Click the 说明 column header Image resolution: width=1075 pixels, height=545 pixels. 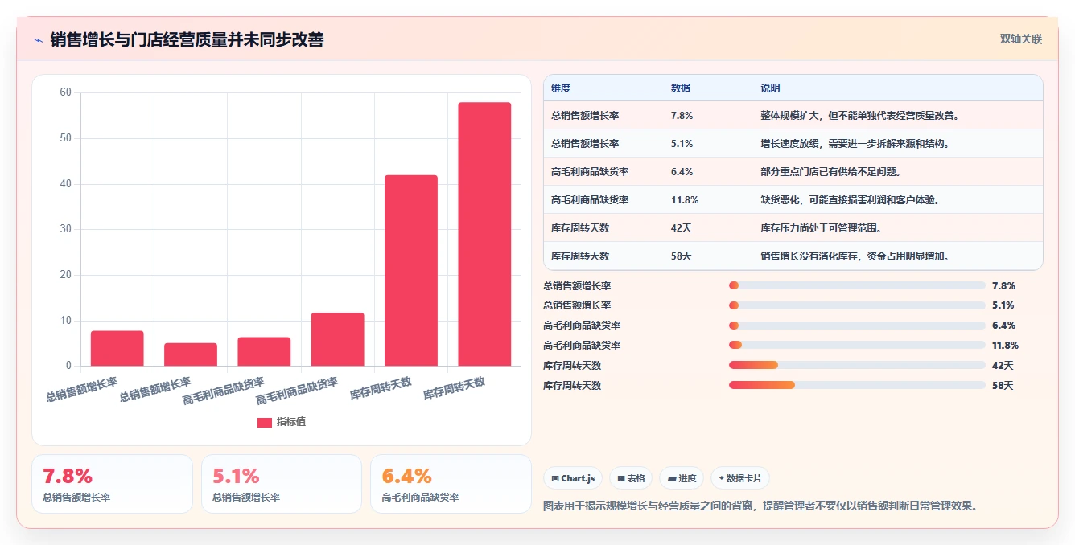coord(770,88)
